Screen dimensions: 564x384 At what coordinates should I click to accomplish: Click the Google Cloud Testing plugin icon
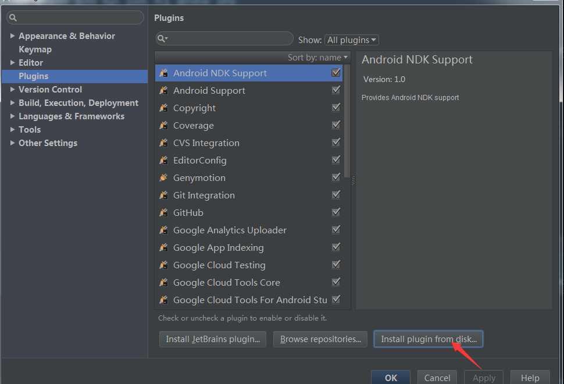(x=163, y=265)
